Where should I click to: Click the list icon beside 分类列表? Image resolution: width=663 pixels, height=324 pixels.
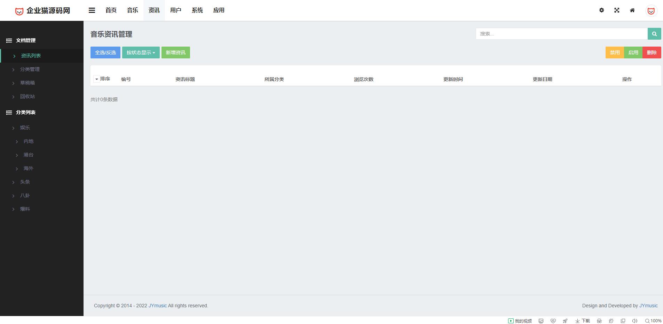click(9, 113)
